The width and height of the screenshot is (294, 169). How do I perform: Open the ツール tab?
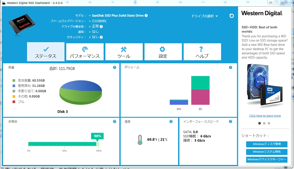(x=124, y=52)
